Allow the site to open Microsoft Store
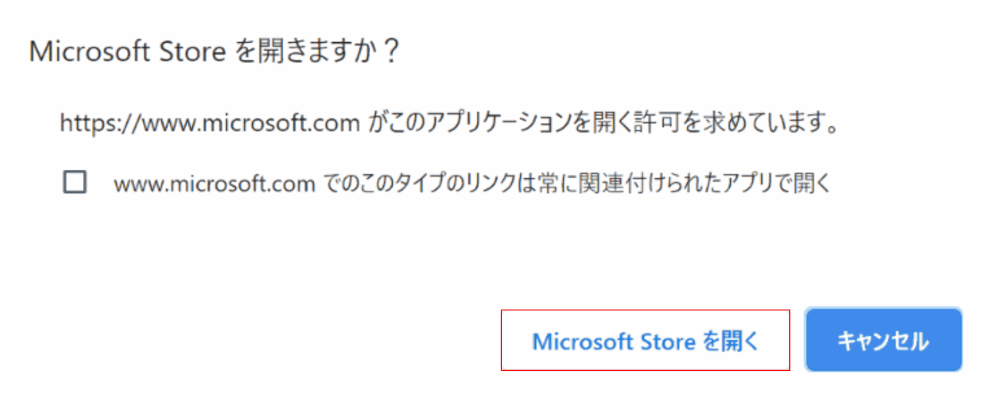Image resolution: width=989 pixels, height=398 pixels. pos(645,341)
